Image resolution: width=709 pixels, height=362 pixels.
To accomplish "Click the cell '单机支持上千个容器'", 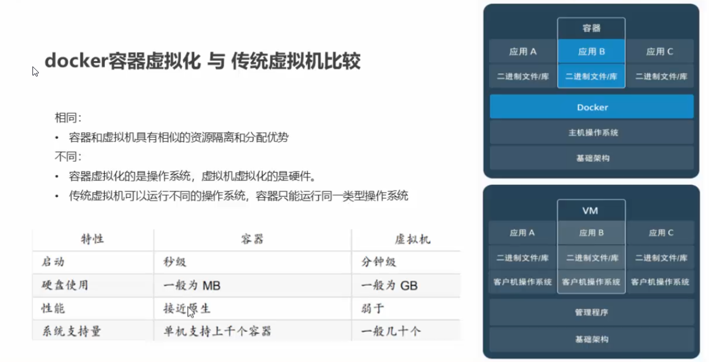I will pos(217,331).
